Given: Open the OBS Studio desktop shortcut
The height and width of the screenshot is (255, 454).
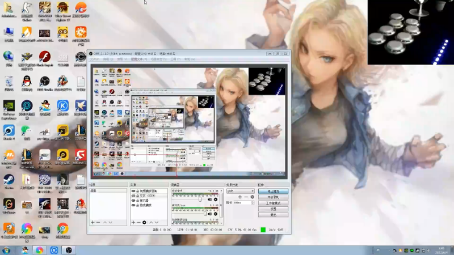Looking at the screenshot, I should point(45,84).
